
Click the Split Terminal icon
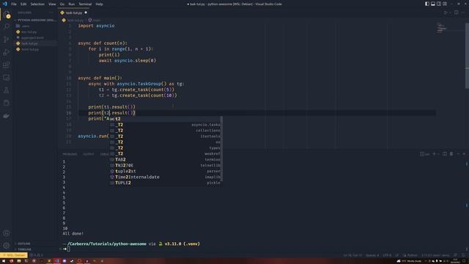[x=445, y=154]
